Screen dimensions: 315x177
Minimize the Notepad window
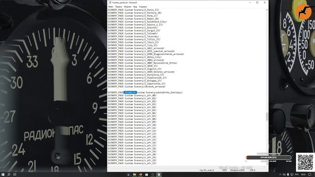[250, 2]
